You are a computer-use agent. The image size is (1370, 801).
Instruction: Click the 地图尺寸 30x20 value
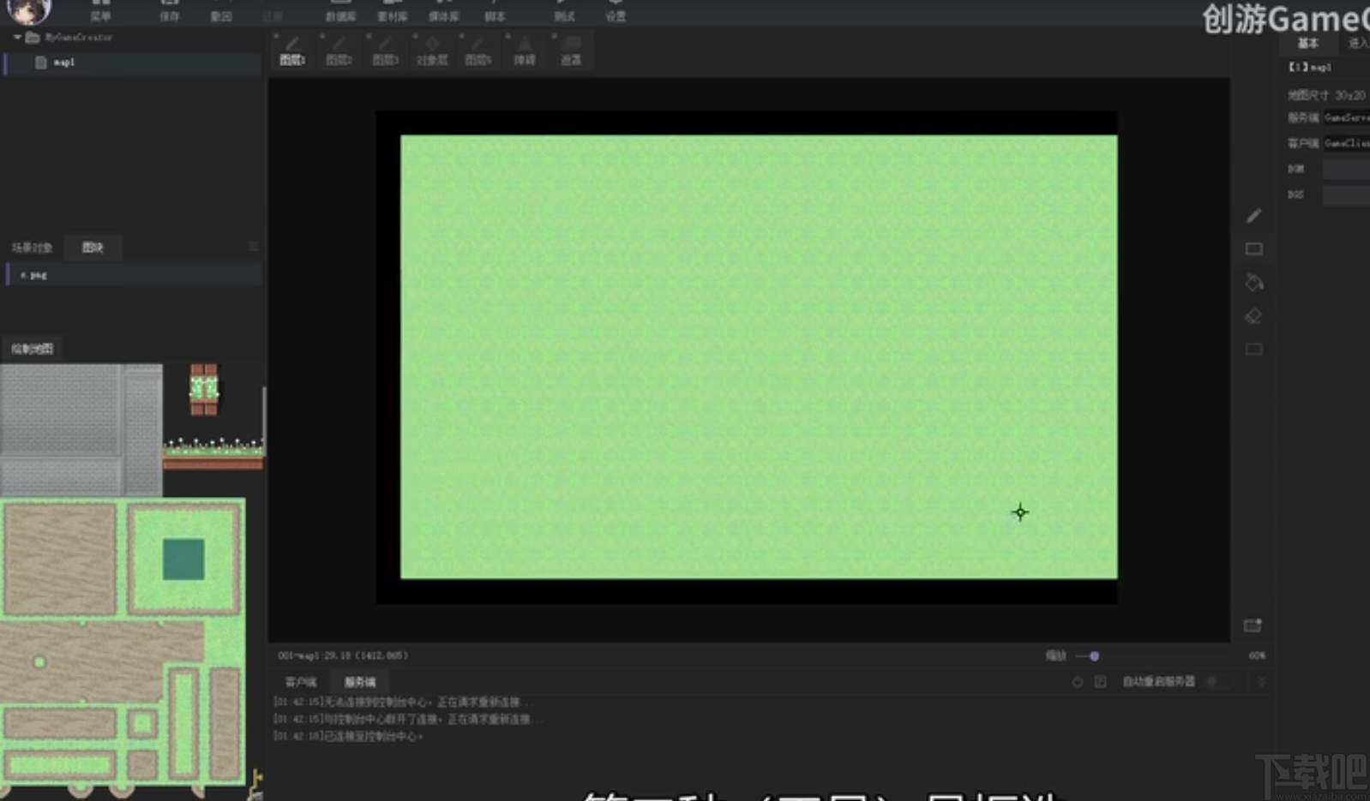point(1349,95)
